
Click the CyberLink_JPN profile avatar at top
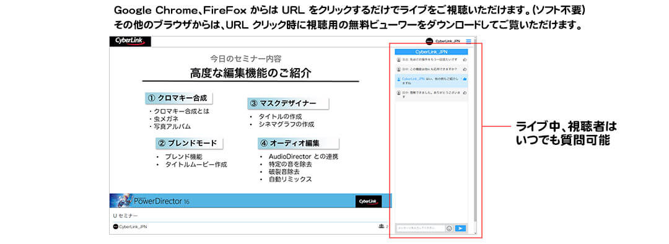[430, 41]
